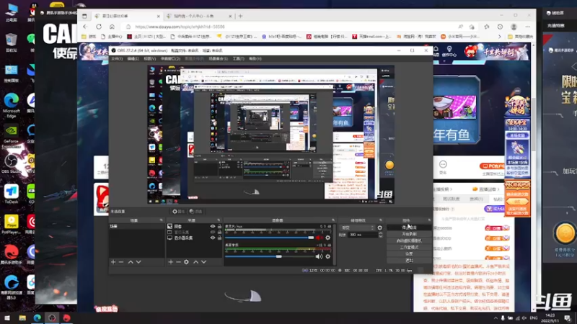Open the 文件(F) menu in OBS
577x324 pixels.
(x=117, y=59)
